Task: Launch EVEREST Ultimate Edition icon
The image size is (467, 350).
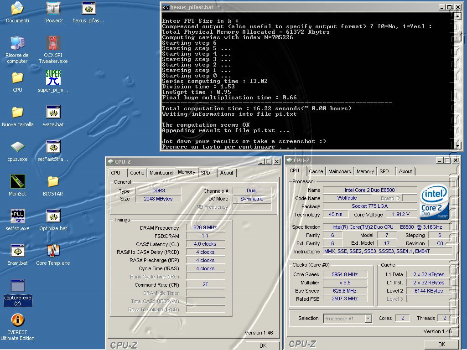Action: click(x=18, y=320)
